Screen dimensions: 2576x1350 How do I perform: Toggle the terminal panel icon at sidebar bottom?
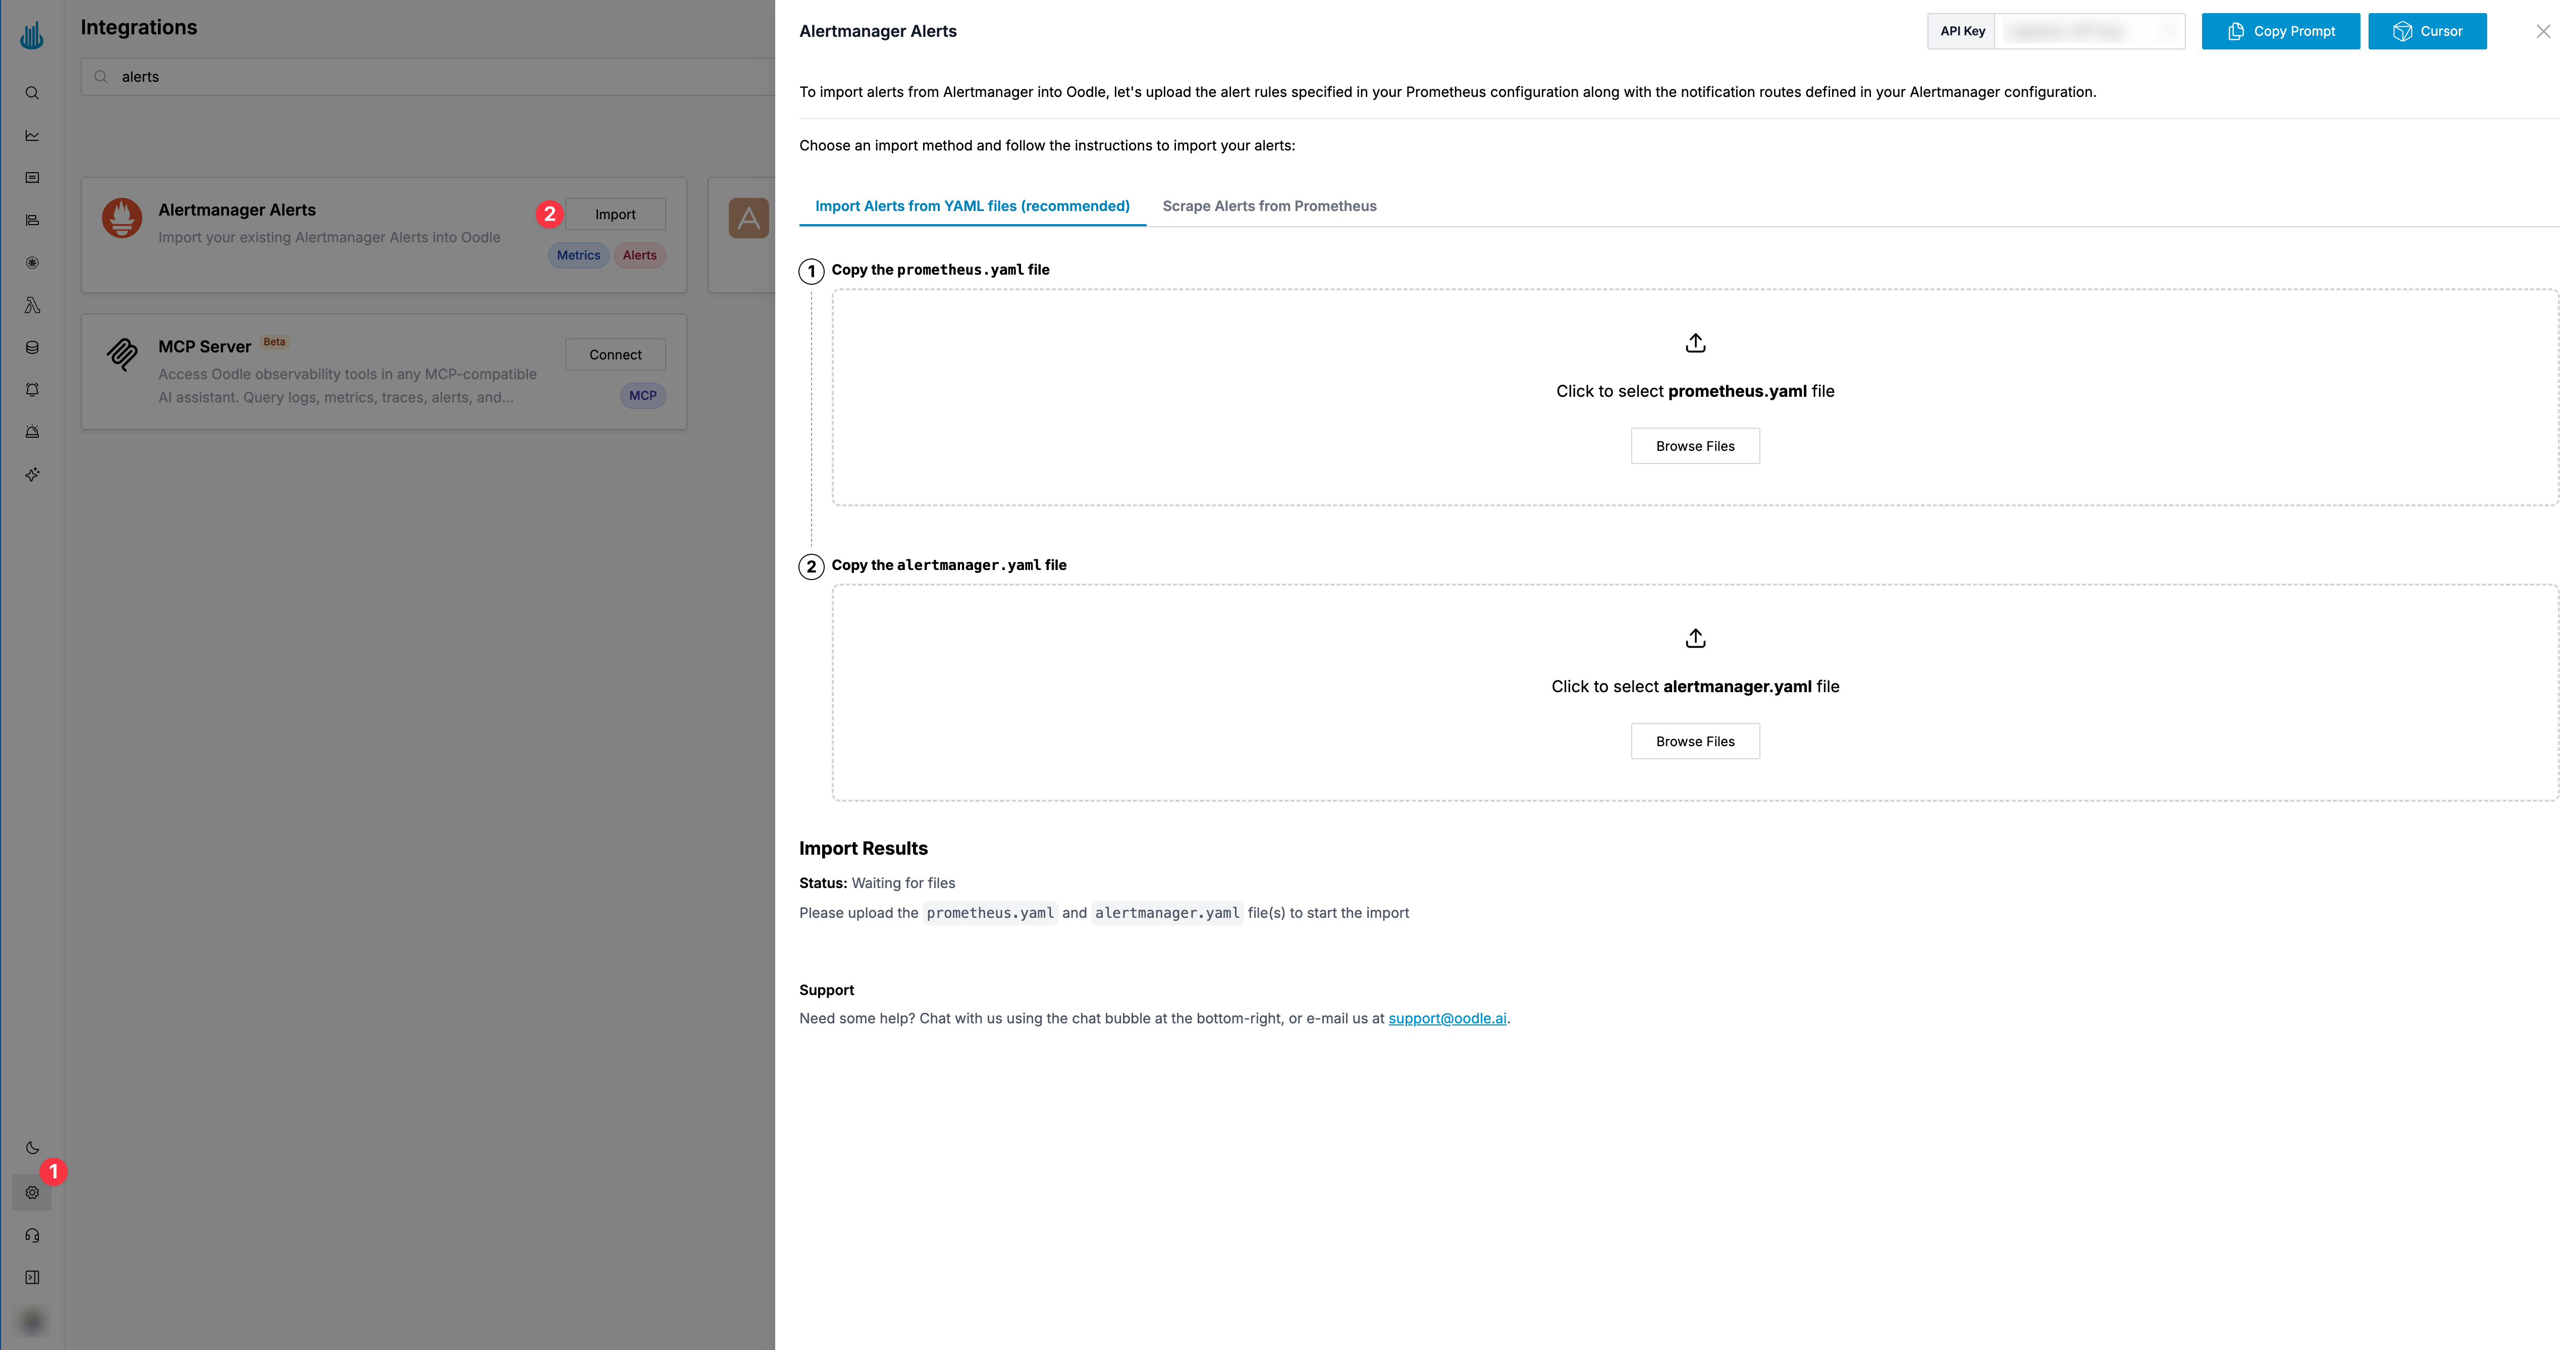[x=32, y=1277]
